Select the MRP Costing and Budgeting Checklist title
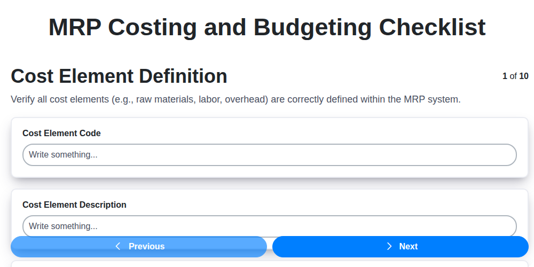The image size is (534, 267). [x=267, y=27]
